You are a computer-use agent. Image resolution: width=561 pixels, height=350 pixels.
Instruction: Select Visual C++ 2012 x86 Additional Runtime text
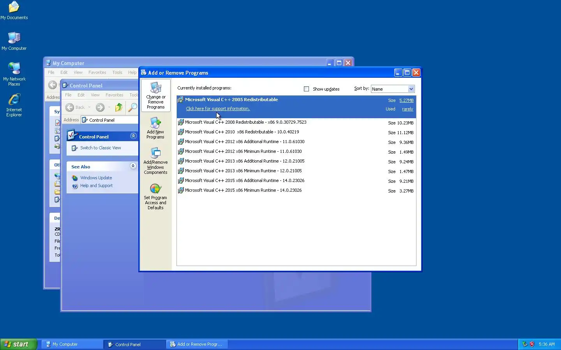pyautogui.click(x=245, y=142)
